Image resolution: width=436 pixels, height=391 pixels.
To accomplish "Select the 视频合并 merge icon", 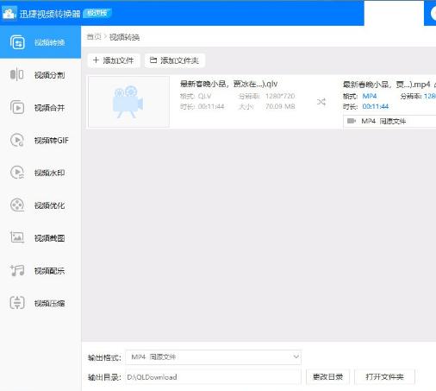I will [x=17, y=108].
